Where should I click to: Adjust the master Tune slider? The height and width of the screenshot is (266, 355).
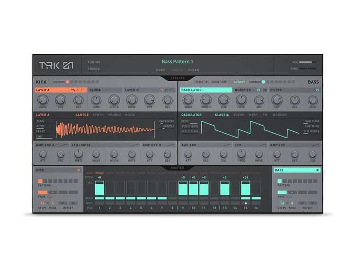pos(308,69)
